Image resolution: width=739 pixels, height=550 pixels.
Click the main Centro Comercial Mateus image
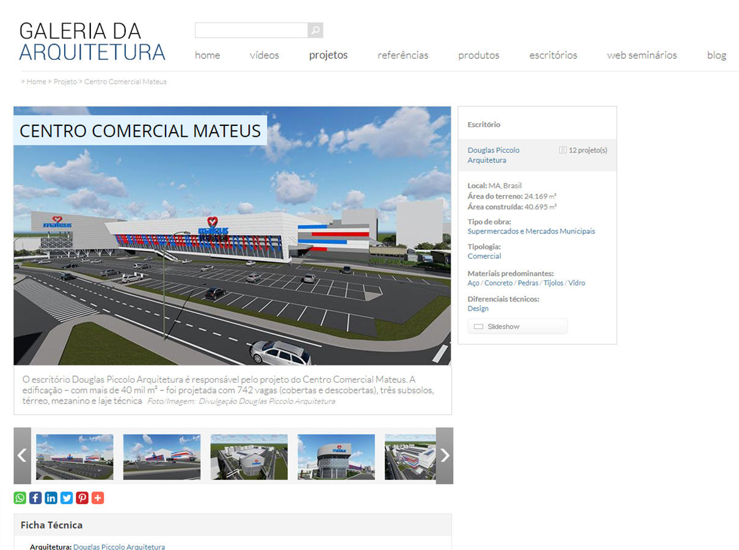point(232,237)
